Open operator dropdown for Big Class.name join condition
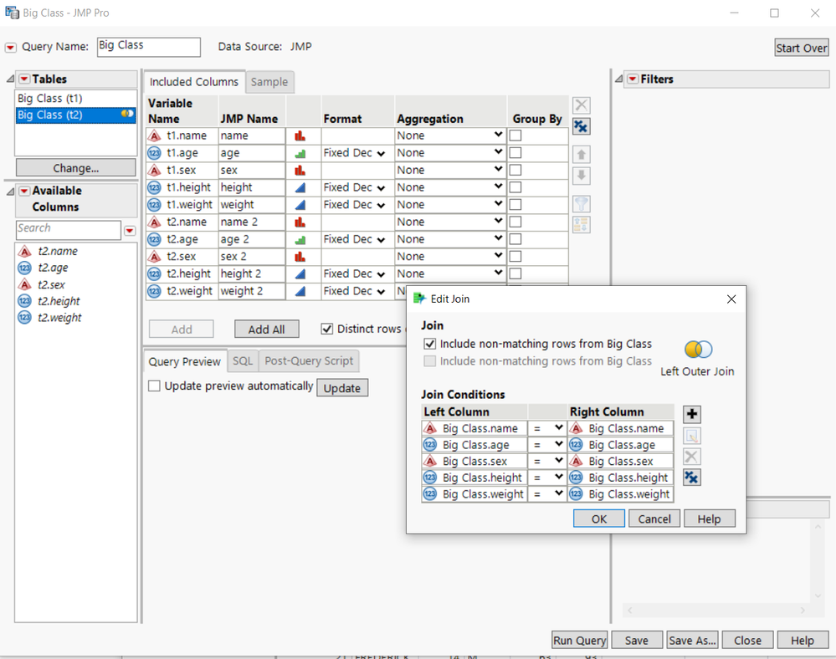The image size is (836, 659). coord(547,428)
